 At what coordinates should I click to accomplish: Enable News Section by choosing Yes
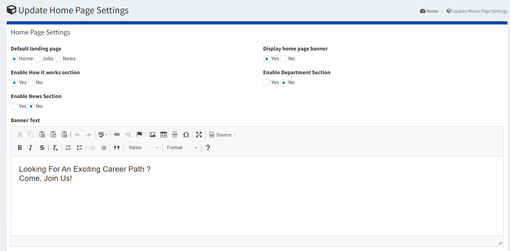tap(14, 106)
